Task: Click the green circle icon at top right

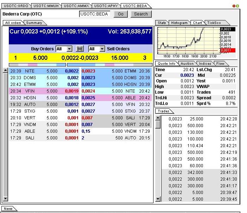Action: pyautogui.click(x=237, y=6)
